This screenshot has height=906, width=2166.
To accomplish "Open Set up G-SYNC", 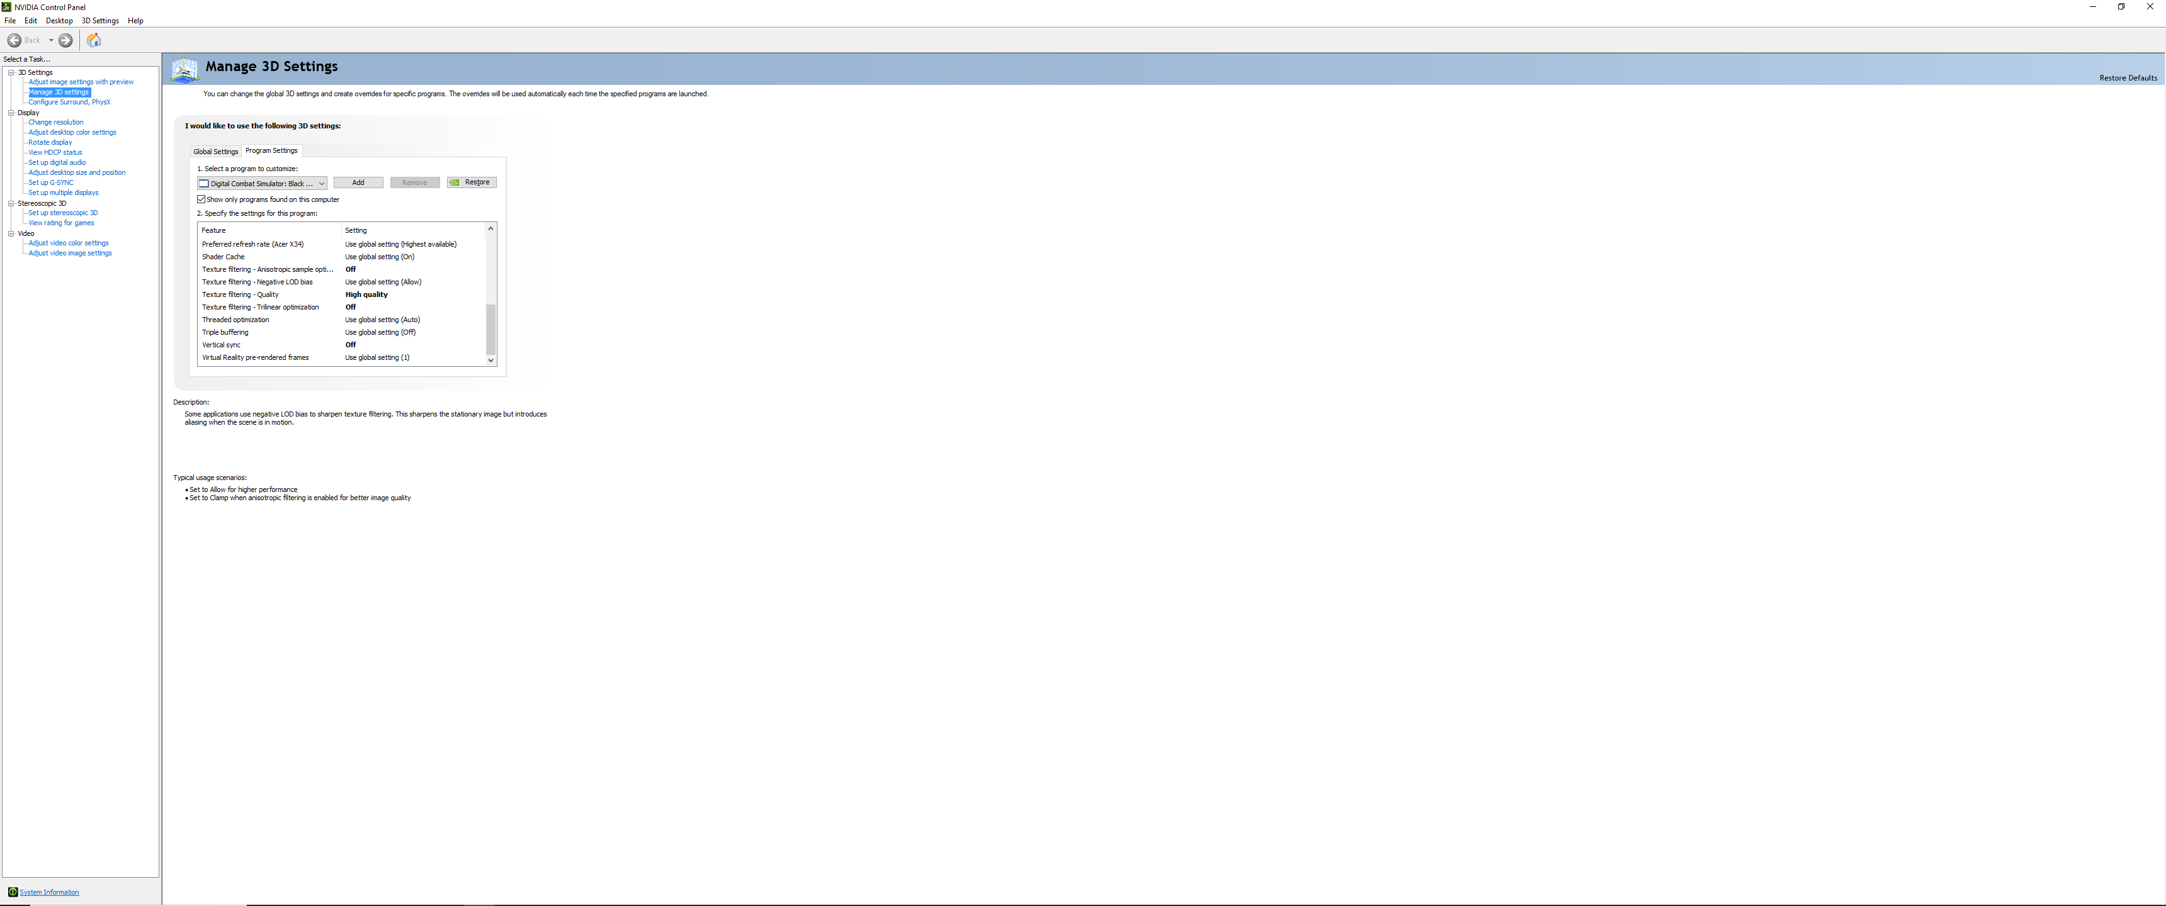I will (50, 183).
